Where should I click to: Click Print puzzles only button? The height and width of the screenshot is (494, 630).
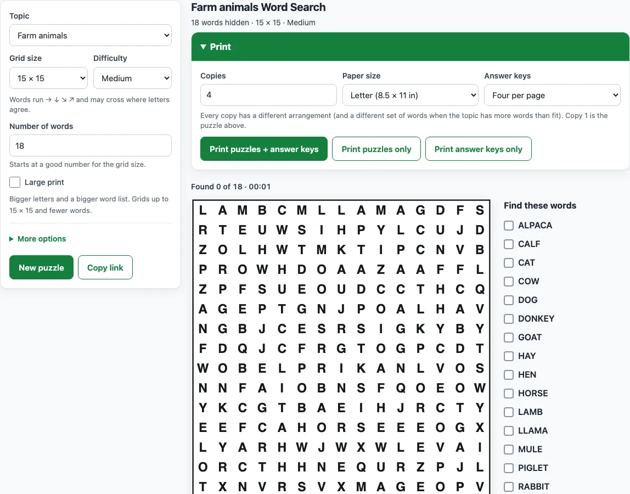pos(376,149)
